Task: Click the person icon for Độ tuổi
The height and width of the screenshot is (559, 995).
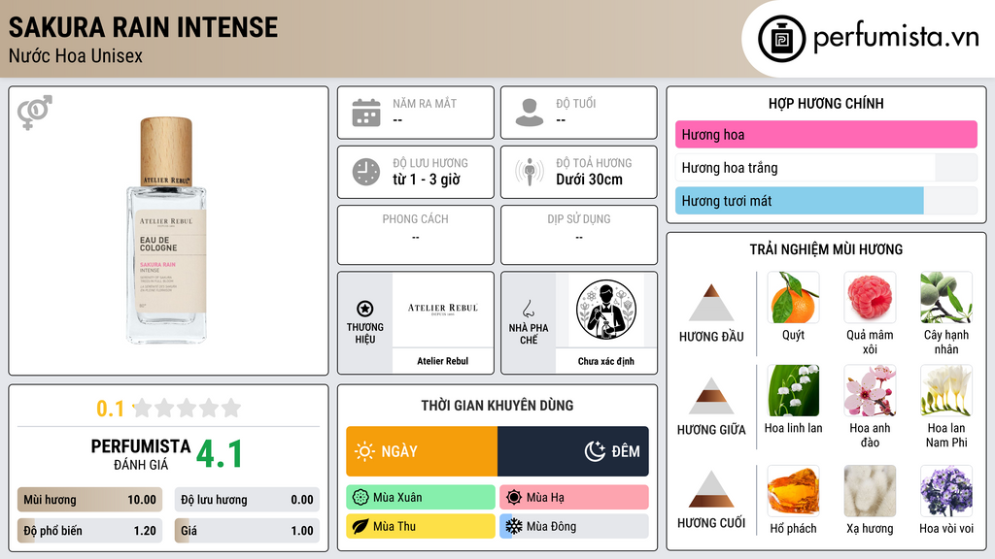Action: [x=530, y=113]
